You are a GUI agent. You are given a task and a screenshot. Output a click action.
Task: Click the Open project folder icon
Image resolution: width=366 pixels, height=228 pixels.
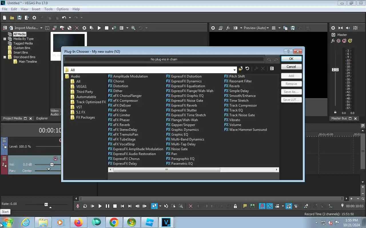coord(12,18)
